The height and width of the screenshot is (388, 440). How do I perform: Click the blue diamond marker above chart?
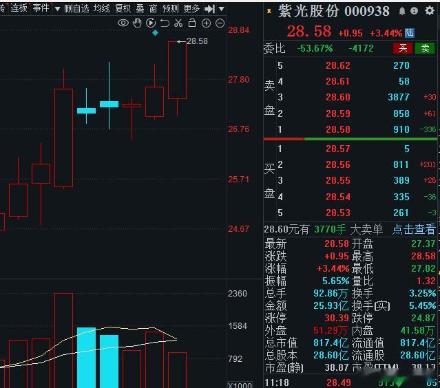tap(155, 33)
